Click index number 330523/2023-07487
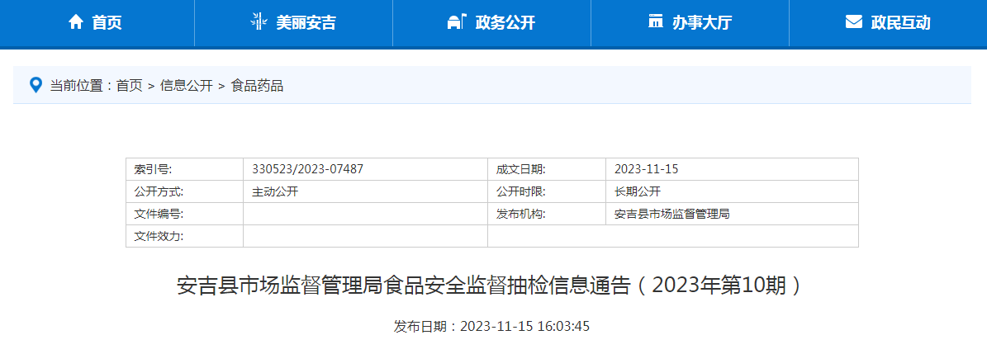The height and width of the screenshot is (354, 987). coord(307,169)
